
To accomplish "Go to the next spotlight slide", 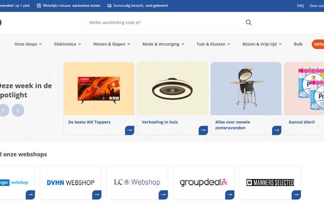I will [x=18, y=111].
